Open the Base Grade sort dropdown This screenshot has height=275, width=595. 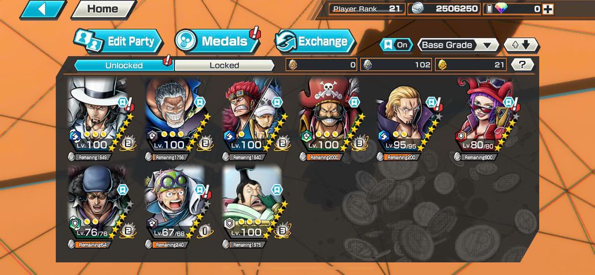click(459, 45)
